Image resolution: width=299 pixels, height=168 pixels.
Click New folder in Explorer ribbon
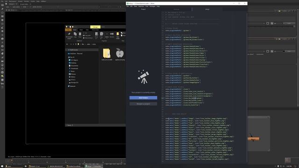coord(118,35)
